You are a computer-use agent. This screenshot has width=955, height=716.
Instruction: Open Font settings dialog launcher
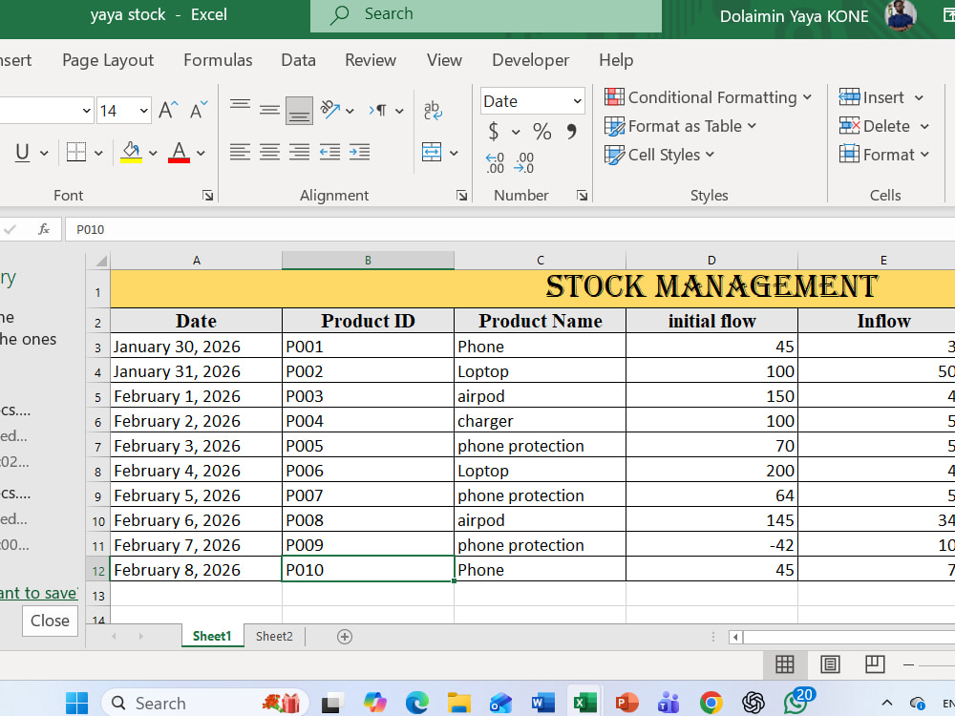pos(207,196)
